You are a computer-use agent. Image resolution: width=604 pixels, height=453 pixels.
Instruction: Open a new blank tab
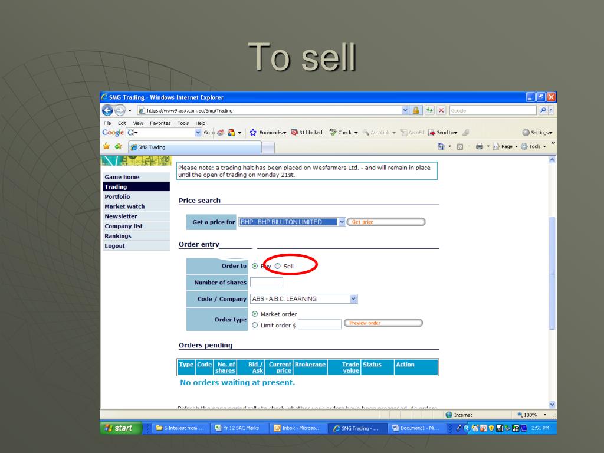pos(268,147)
